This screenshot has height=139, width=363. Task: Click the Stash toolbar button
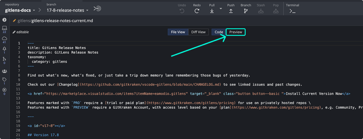pyautogui.click(x=261, y=8)
